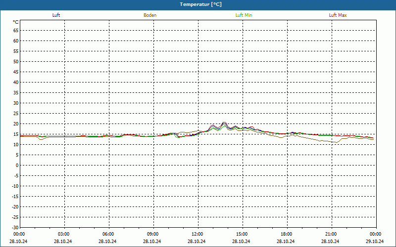The width and height of the screenshot is (396, 247).
Task: Click the -30 y-axis value
Action: (x=15, y=227)
